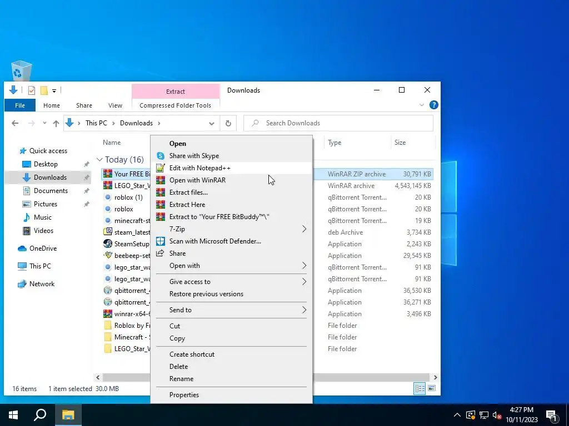The image size is (569, 426).
Task: Click the New folder quick access toolbar icon
Action: 44,90
